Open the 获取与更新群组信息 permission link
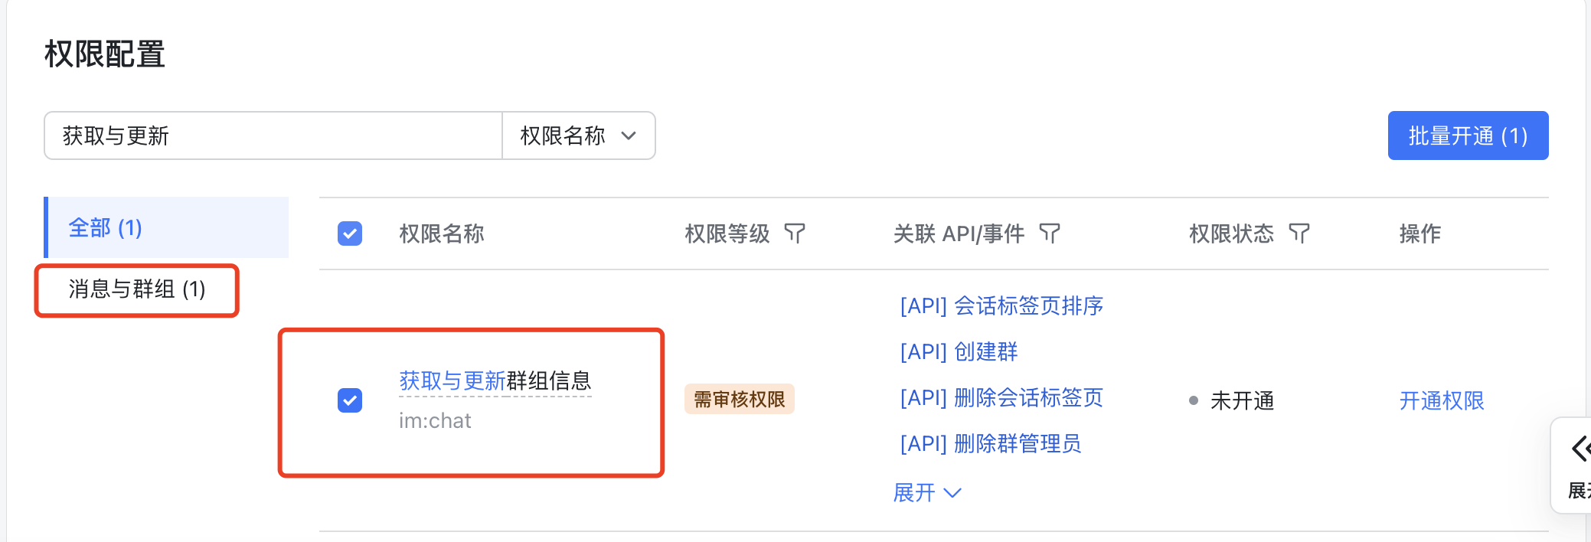 [495, 380]
